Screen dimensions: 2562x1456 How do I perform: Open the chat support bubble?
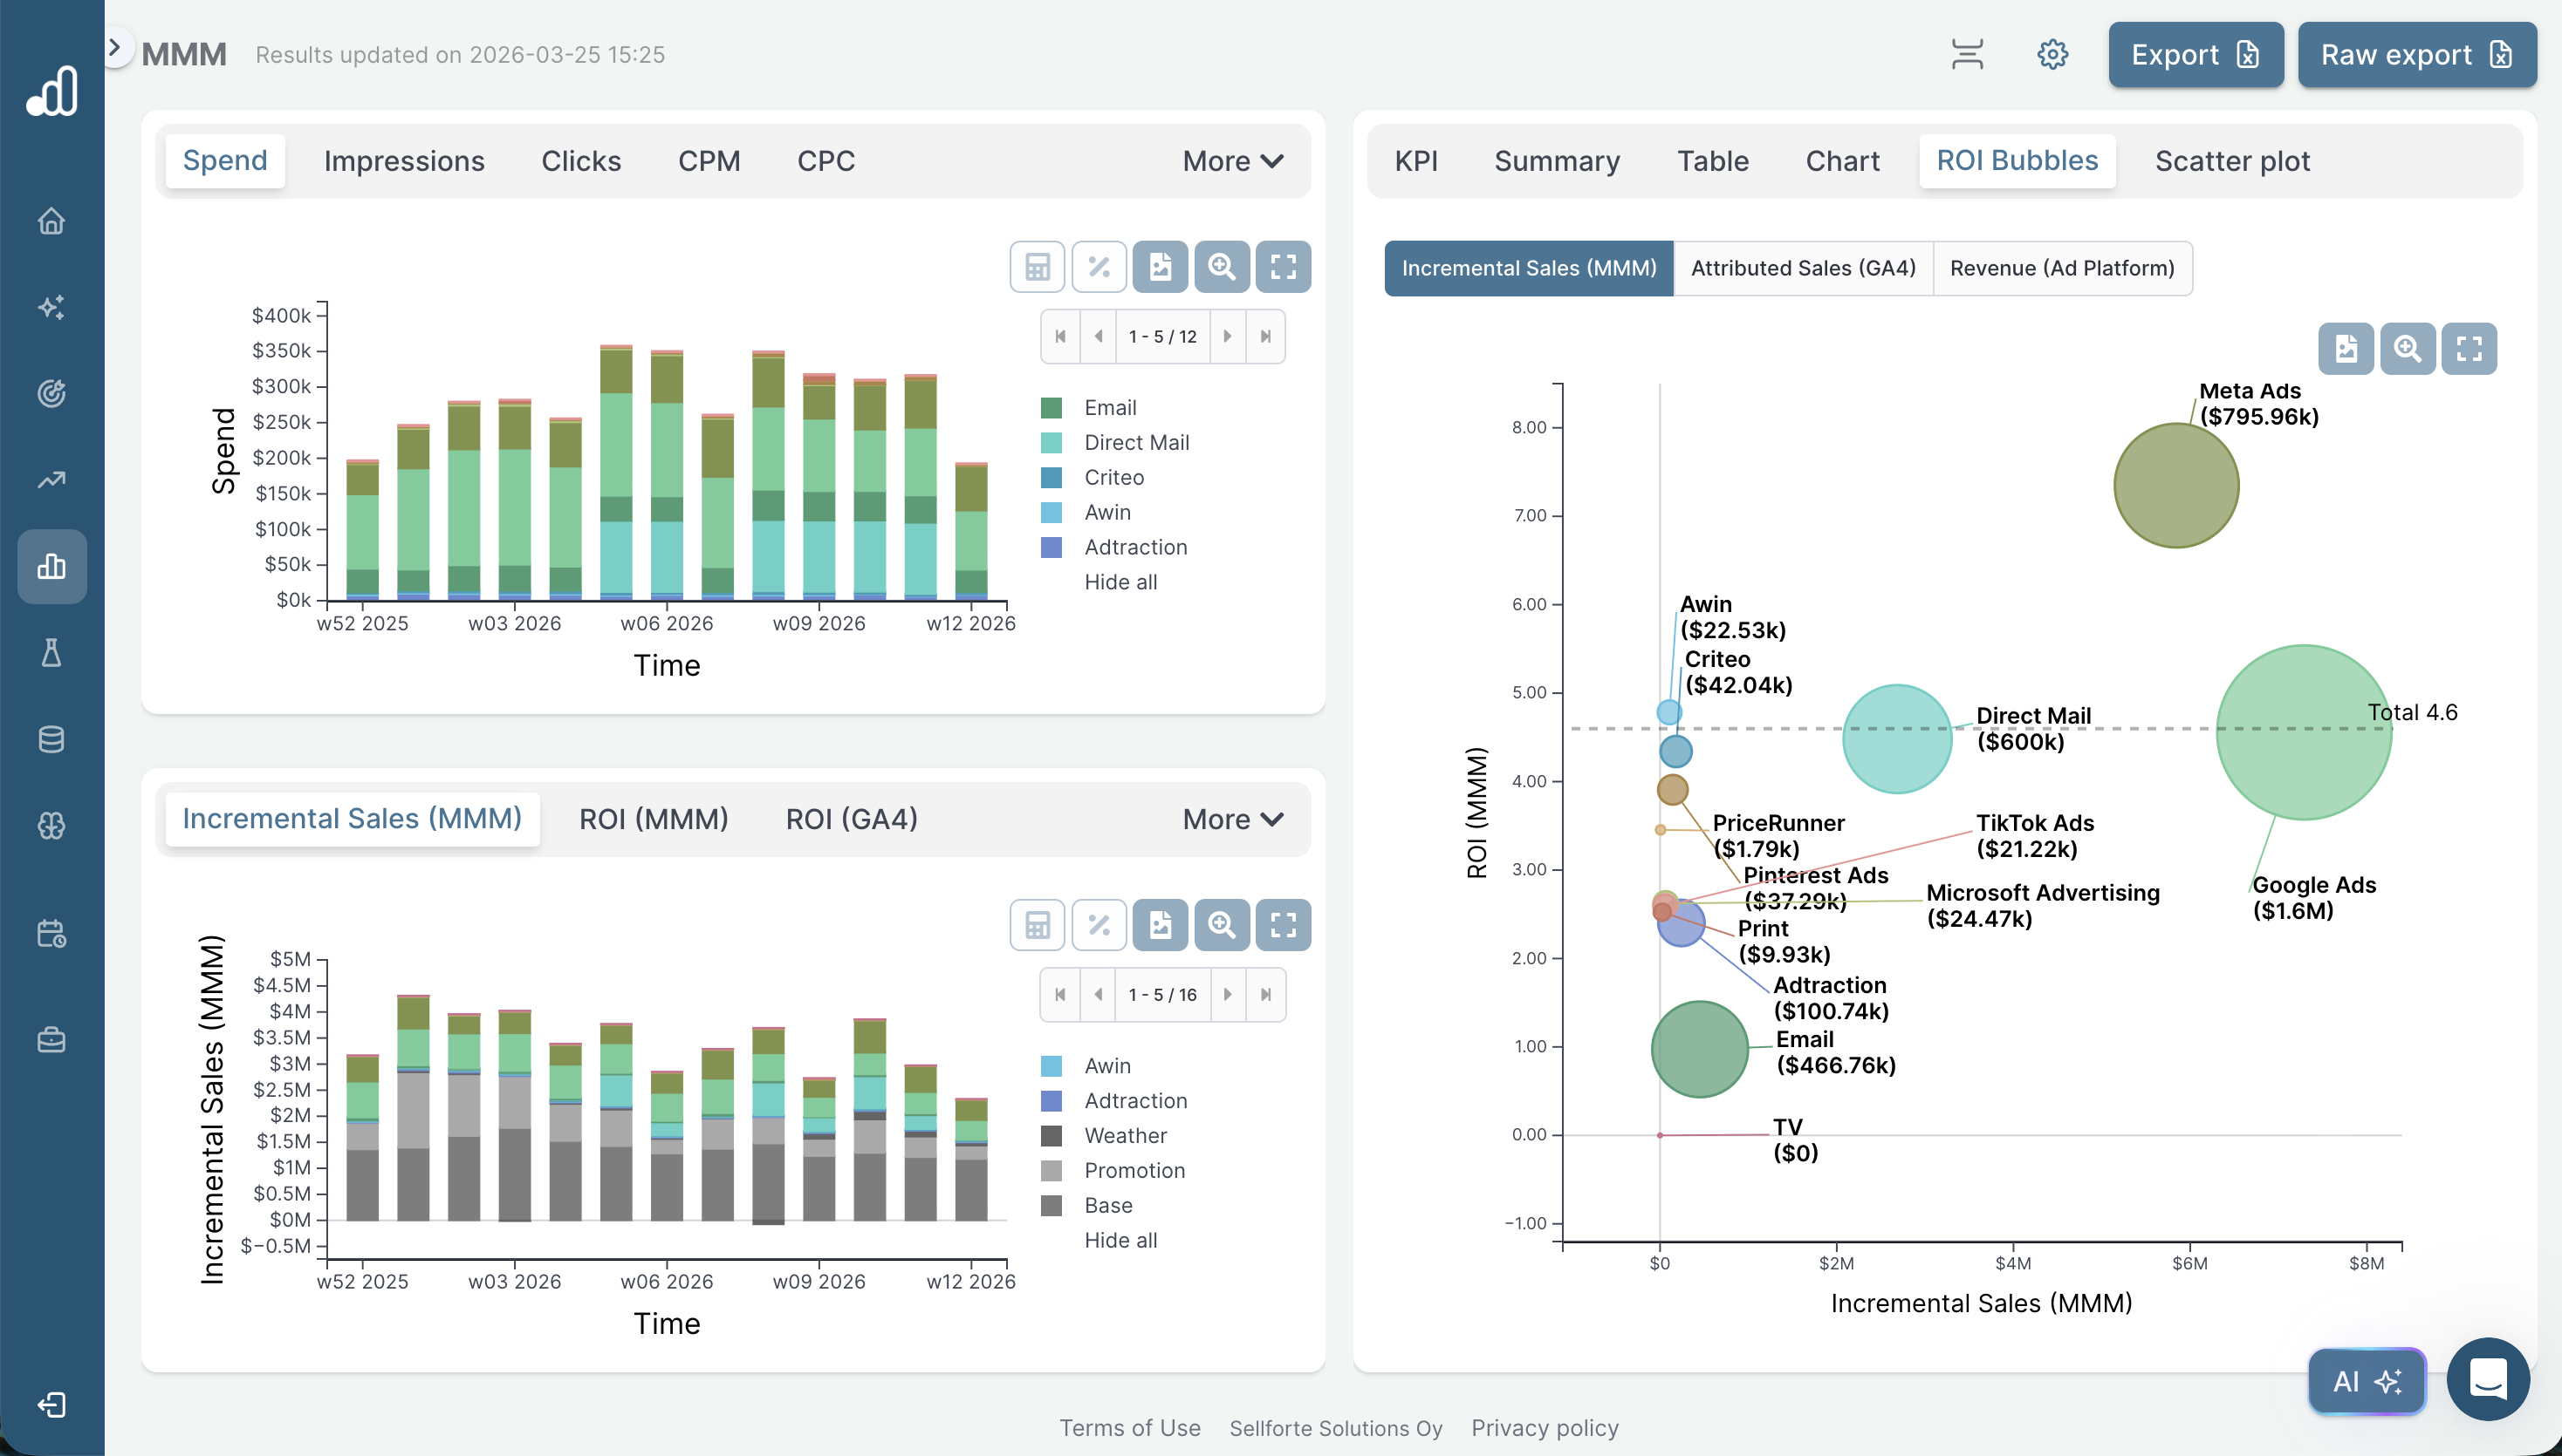click(x=2487, y=1380)
